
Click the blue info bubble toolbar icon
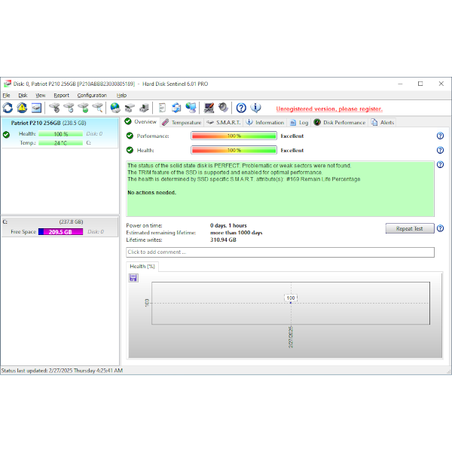tap(255, 108)
